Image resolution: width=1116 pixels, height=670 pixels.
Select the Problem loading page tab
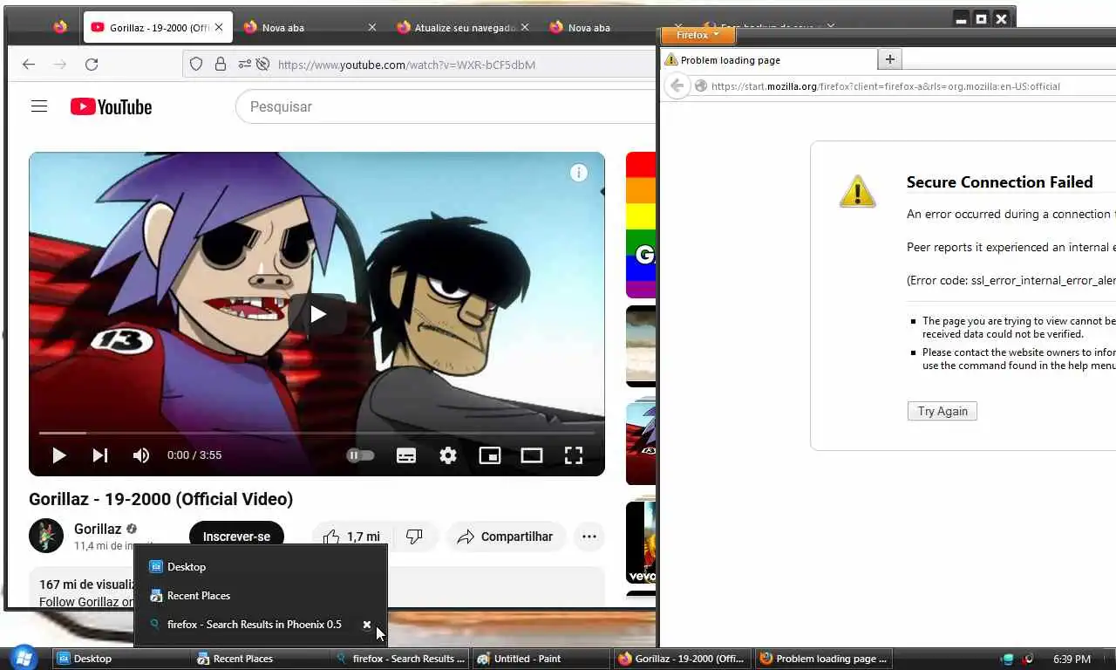pyautogui.click(x=768, y=60)
